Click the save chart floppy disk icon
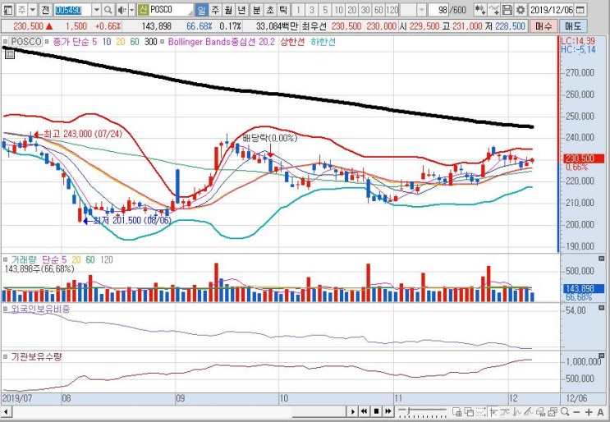Screen dimensions: 610x422 pyautogui.click(x=507, y=10)
